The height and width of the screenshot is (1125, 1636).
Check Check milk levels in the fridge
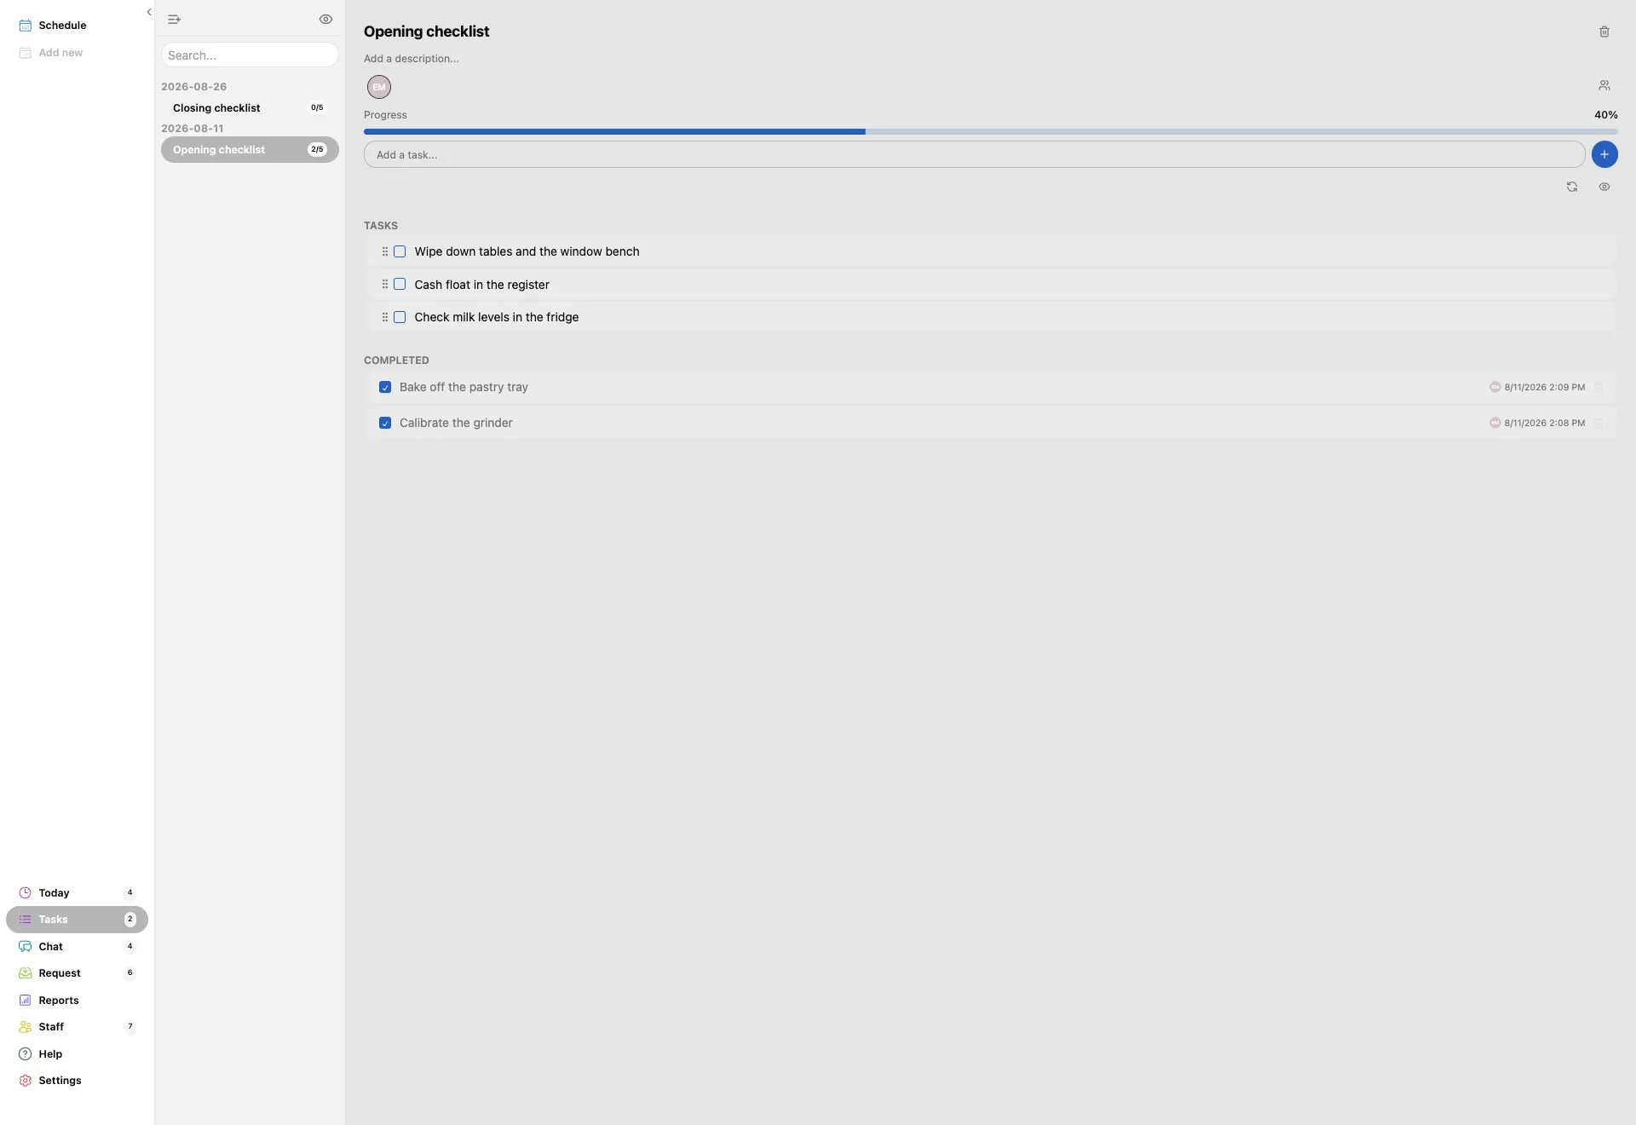click(400, 317)
